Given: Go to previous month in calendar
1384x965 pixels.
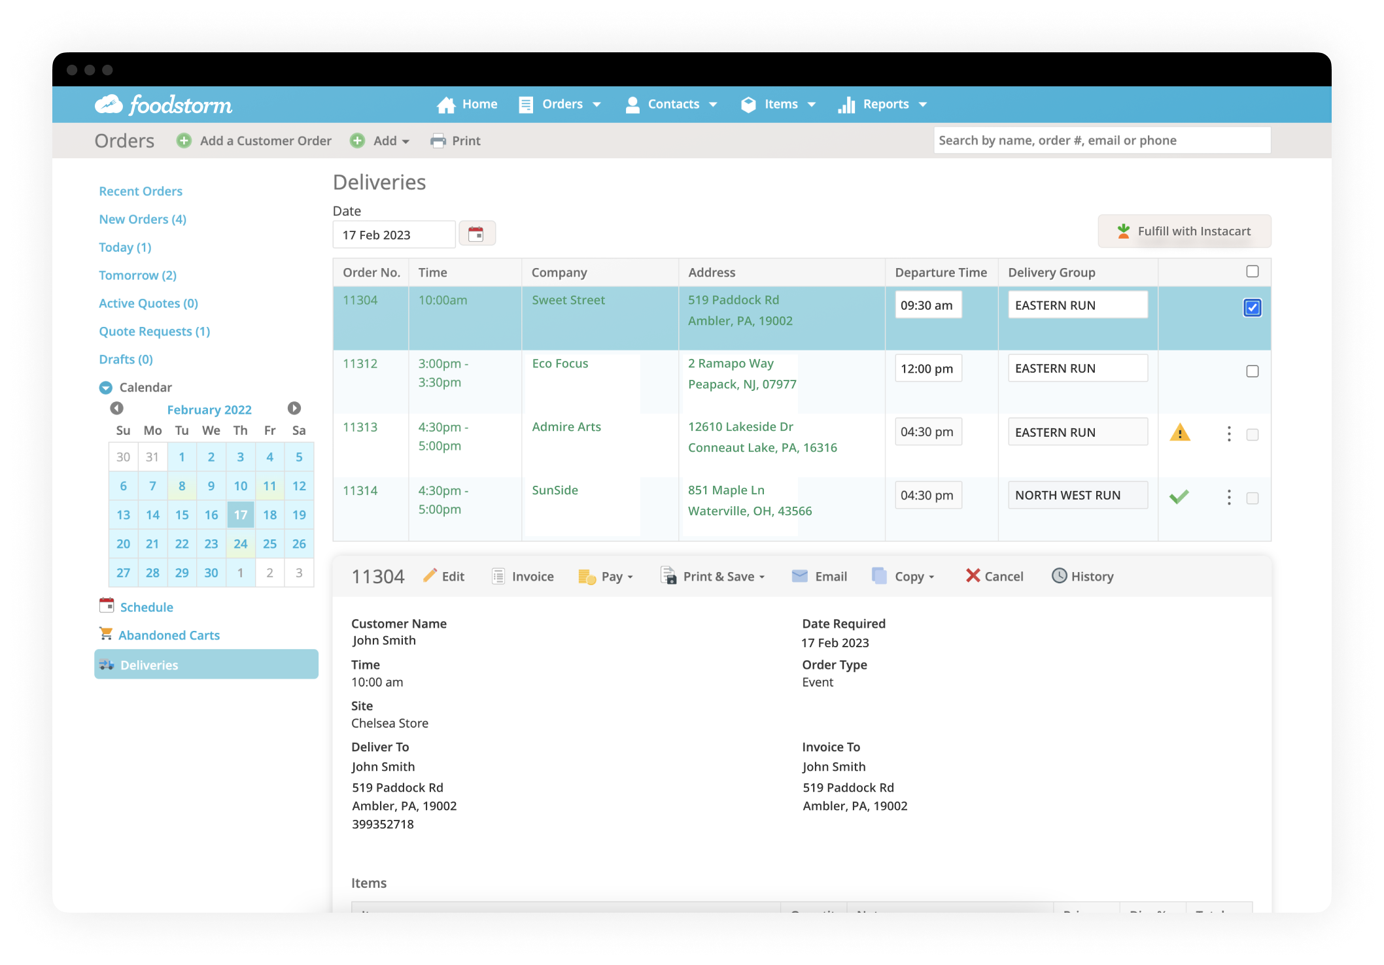Looking at the screenshot, I should click(116, 409).
